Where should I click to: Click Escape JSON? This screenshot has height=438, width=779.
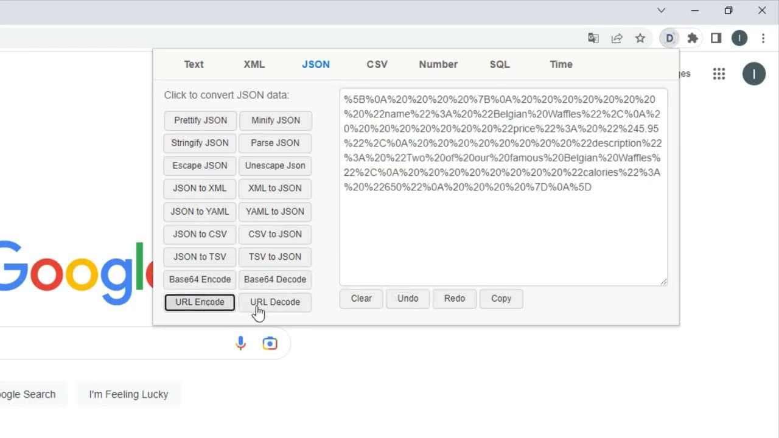[200, 165]
